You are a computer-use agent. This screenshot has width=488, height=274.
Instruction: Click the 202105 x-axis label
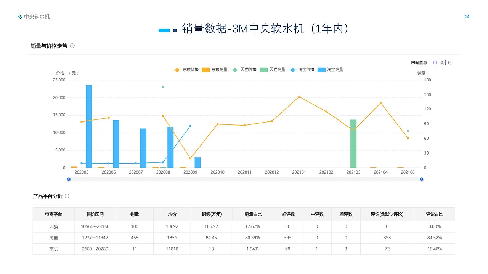(408, 172)
